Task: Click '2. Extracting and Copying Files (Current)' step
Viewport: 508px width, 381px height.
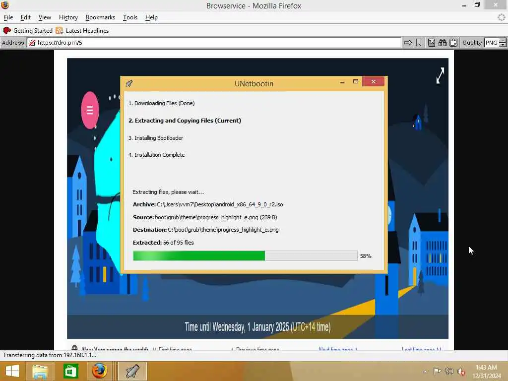Action: tap(185, 121)
